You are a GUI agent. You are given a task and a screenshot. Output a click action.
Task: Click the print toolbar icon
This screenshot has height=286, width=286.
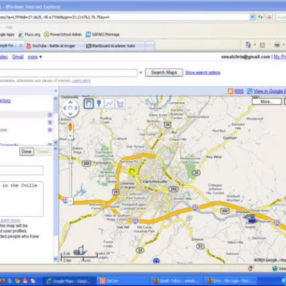(277, 45)
